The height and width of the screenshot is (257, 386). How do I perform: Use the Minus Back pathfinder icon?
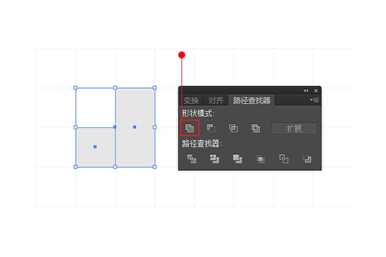[x=307, y=159]
